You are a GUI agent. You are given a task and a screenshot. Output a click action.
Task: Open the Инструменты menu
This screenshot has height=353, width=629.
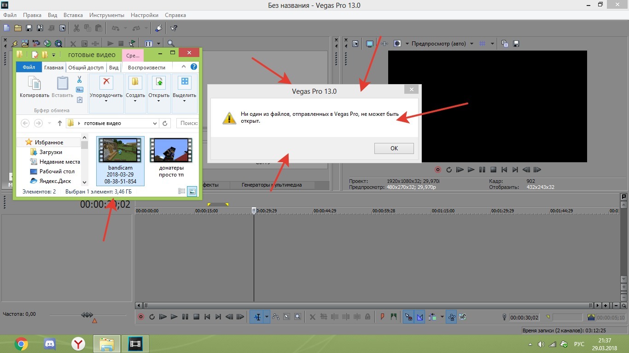pos(106,15)
